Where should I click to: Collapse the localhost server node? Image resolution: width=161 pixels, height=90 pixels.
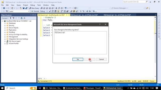coord(3,21)
